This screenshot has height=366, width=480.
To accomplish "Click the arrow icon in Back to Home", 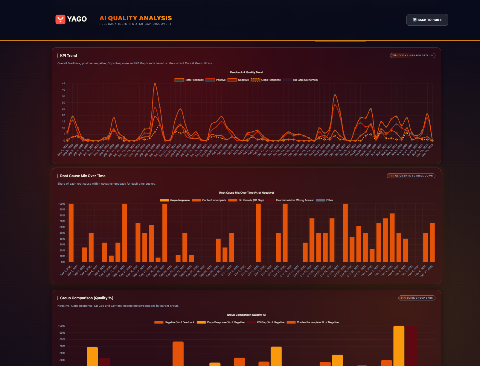I will (x=415, y=20).
